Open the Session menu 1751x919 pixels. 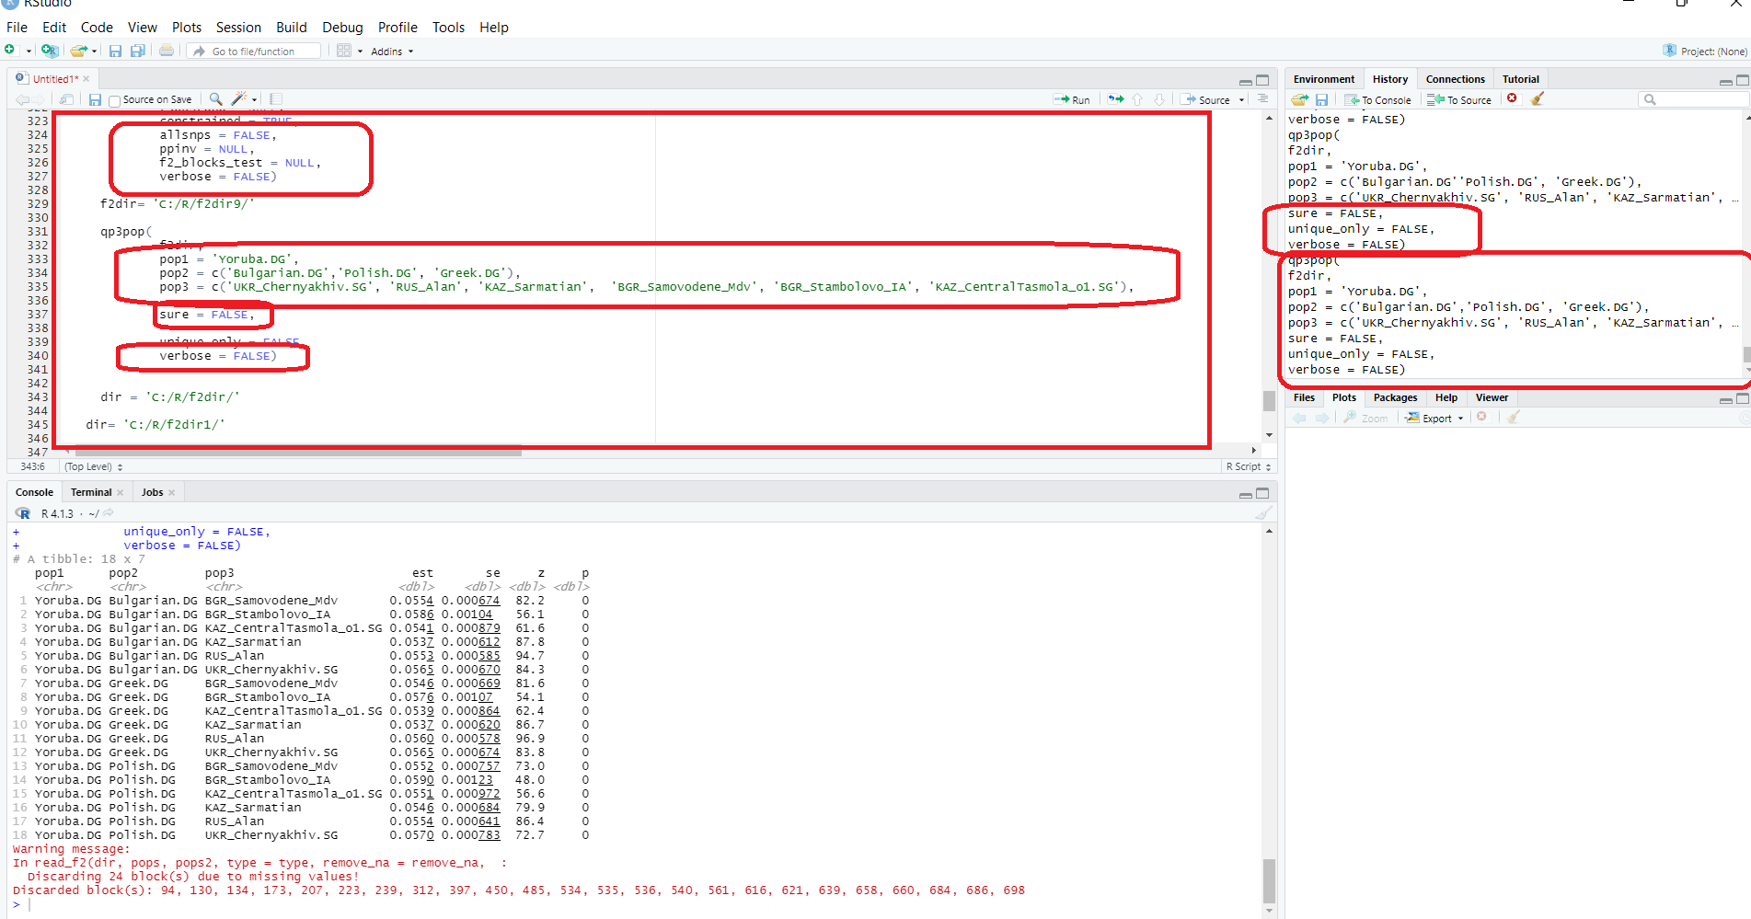click(238, 28)
